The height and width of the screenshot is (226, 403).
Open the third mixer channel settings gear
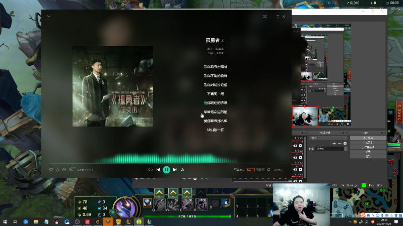[300, 169]
